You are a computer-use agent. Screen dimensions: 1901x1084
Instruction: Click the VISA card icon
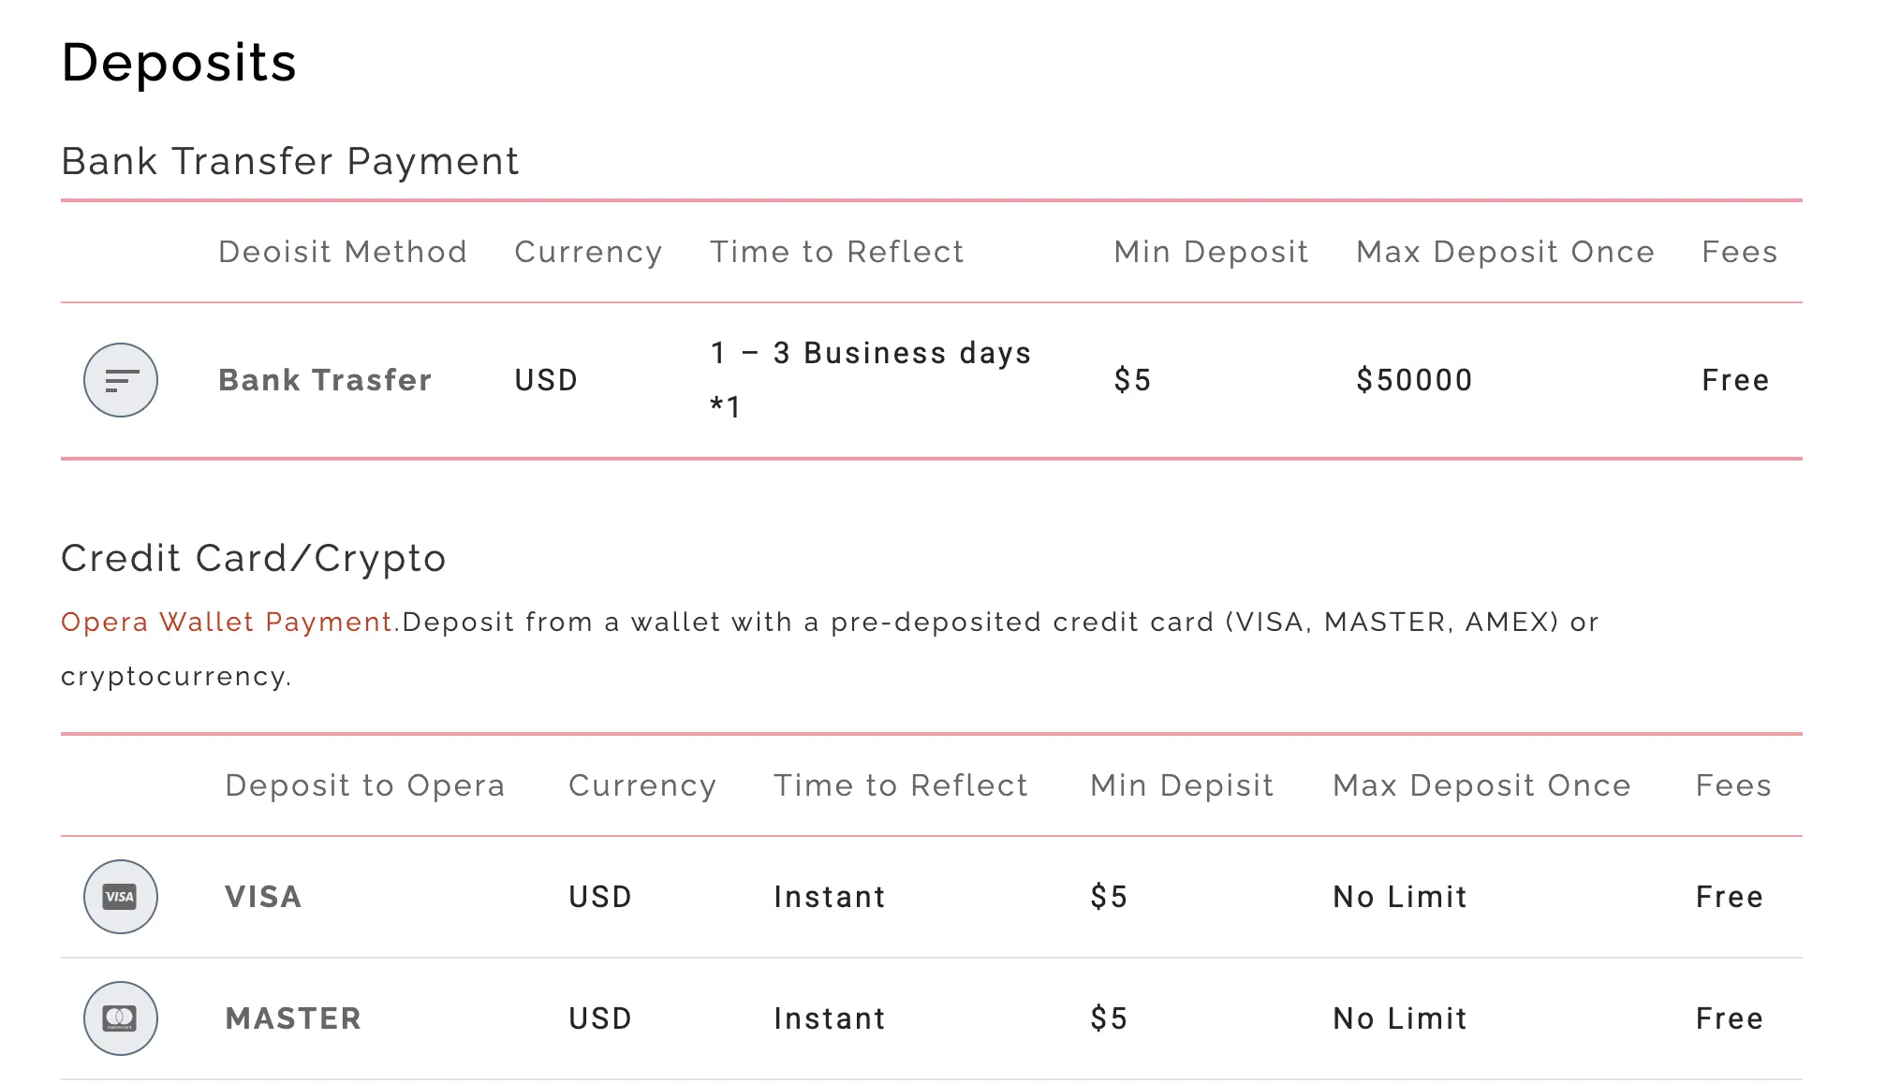121,897
